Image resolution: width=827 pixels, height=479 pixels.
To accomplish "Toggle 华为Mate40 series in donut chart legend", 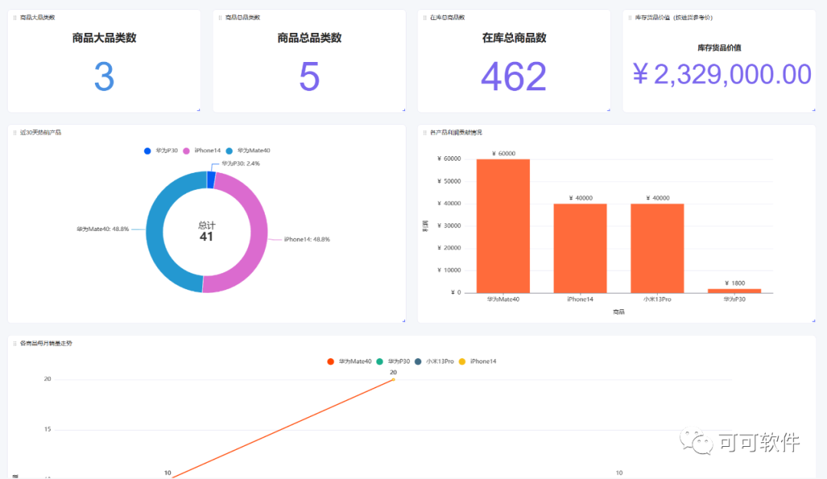I will coord(248,151).
